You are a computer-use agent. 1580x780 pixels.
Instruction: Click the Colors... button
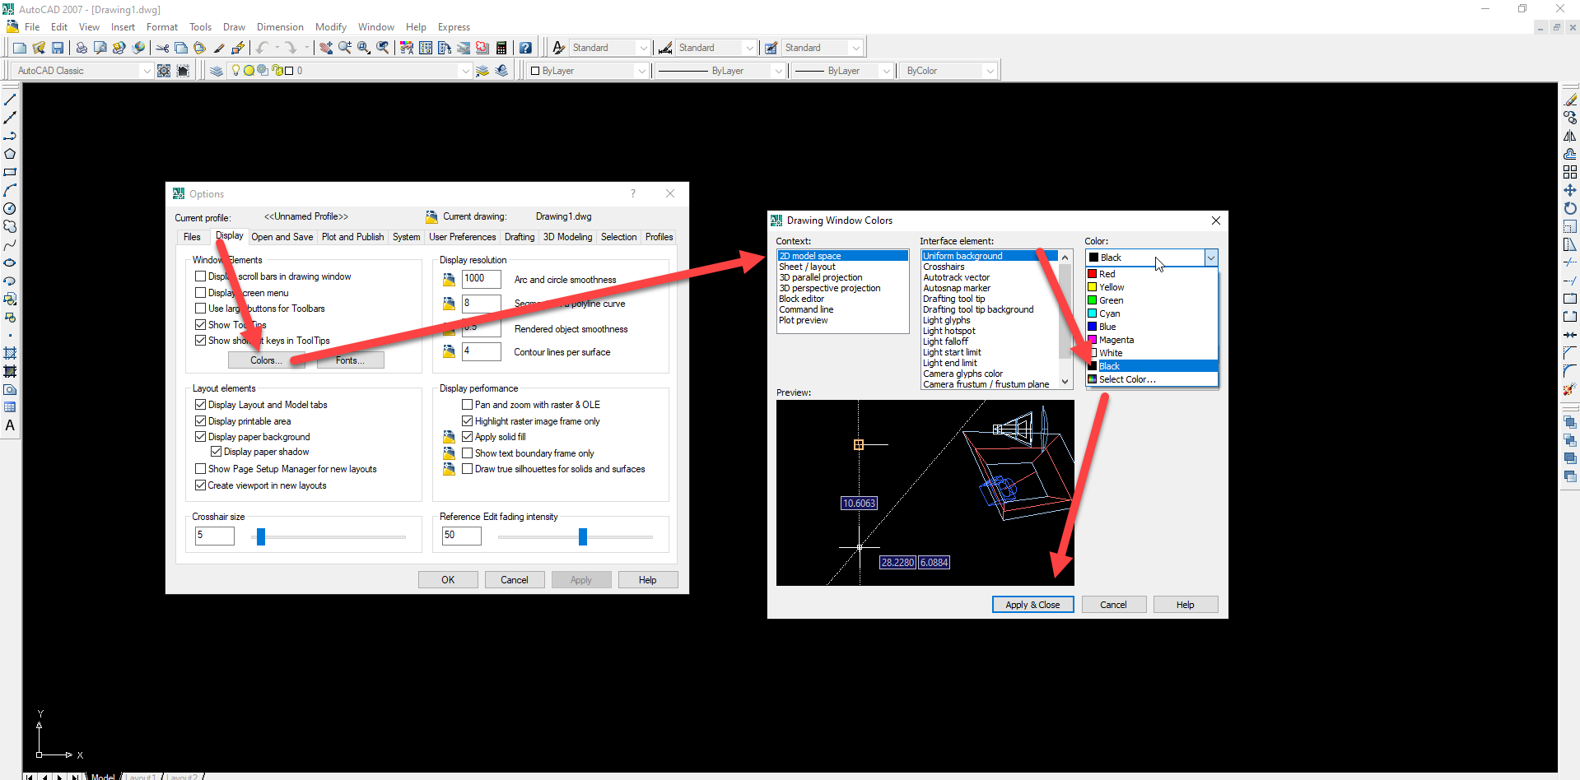click(x=266, y=360)
